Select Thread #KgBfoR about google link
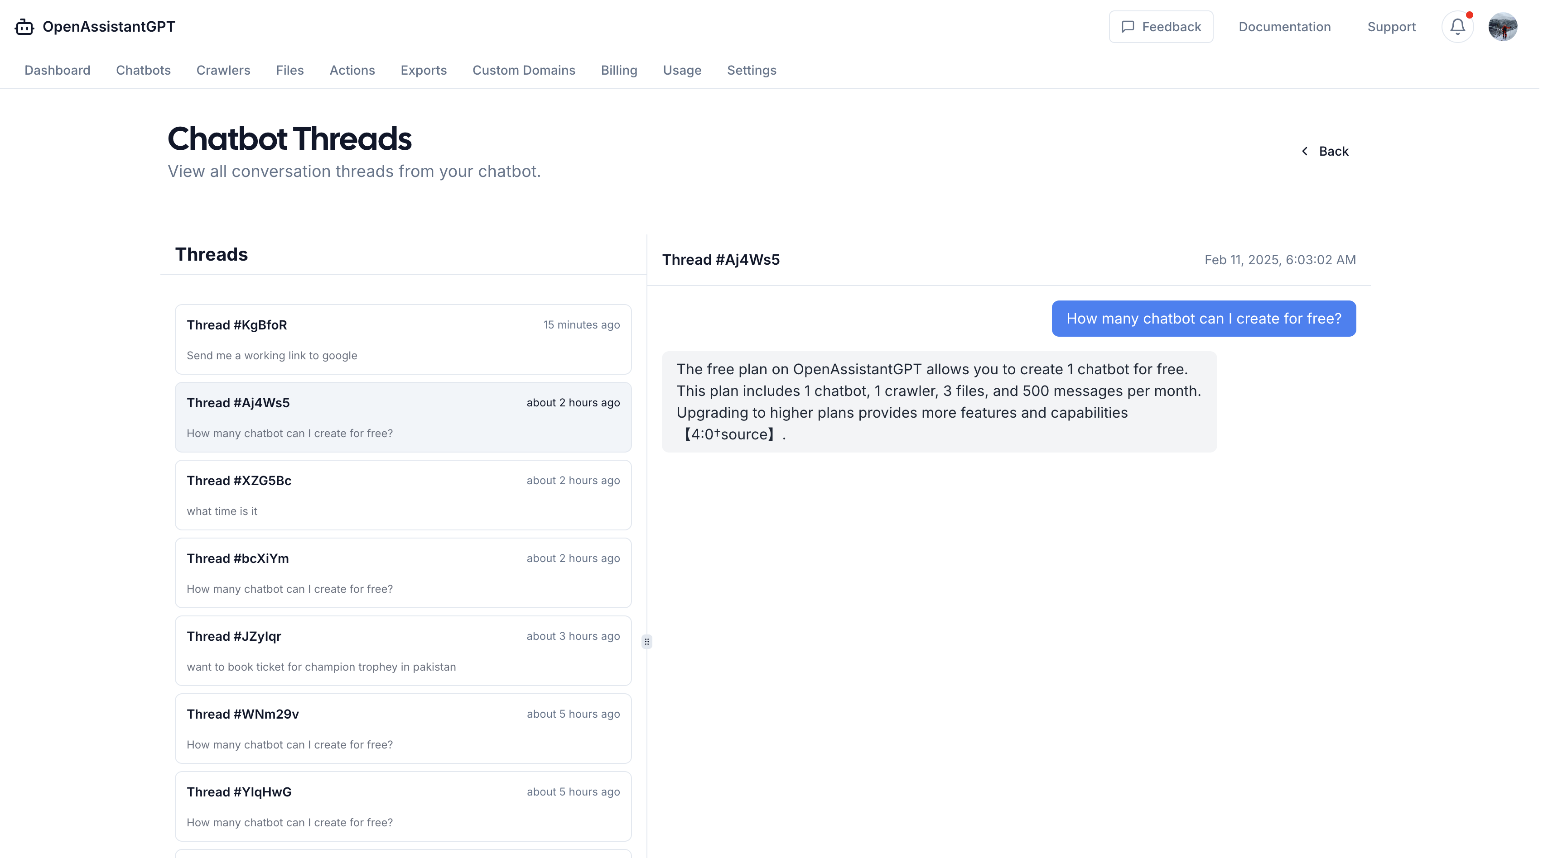This screenshot has width=1543, height=858. pos(403,339)
